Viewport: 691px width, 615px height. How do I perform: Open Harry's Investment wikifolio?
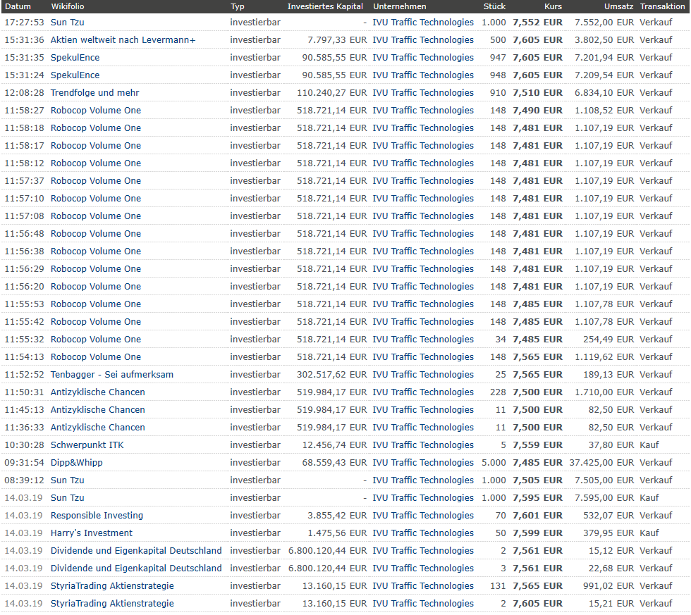pyautogui.click(x=91, y=533)
